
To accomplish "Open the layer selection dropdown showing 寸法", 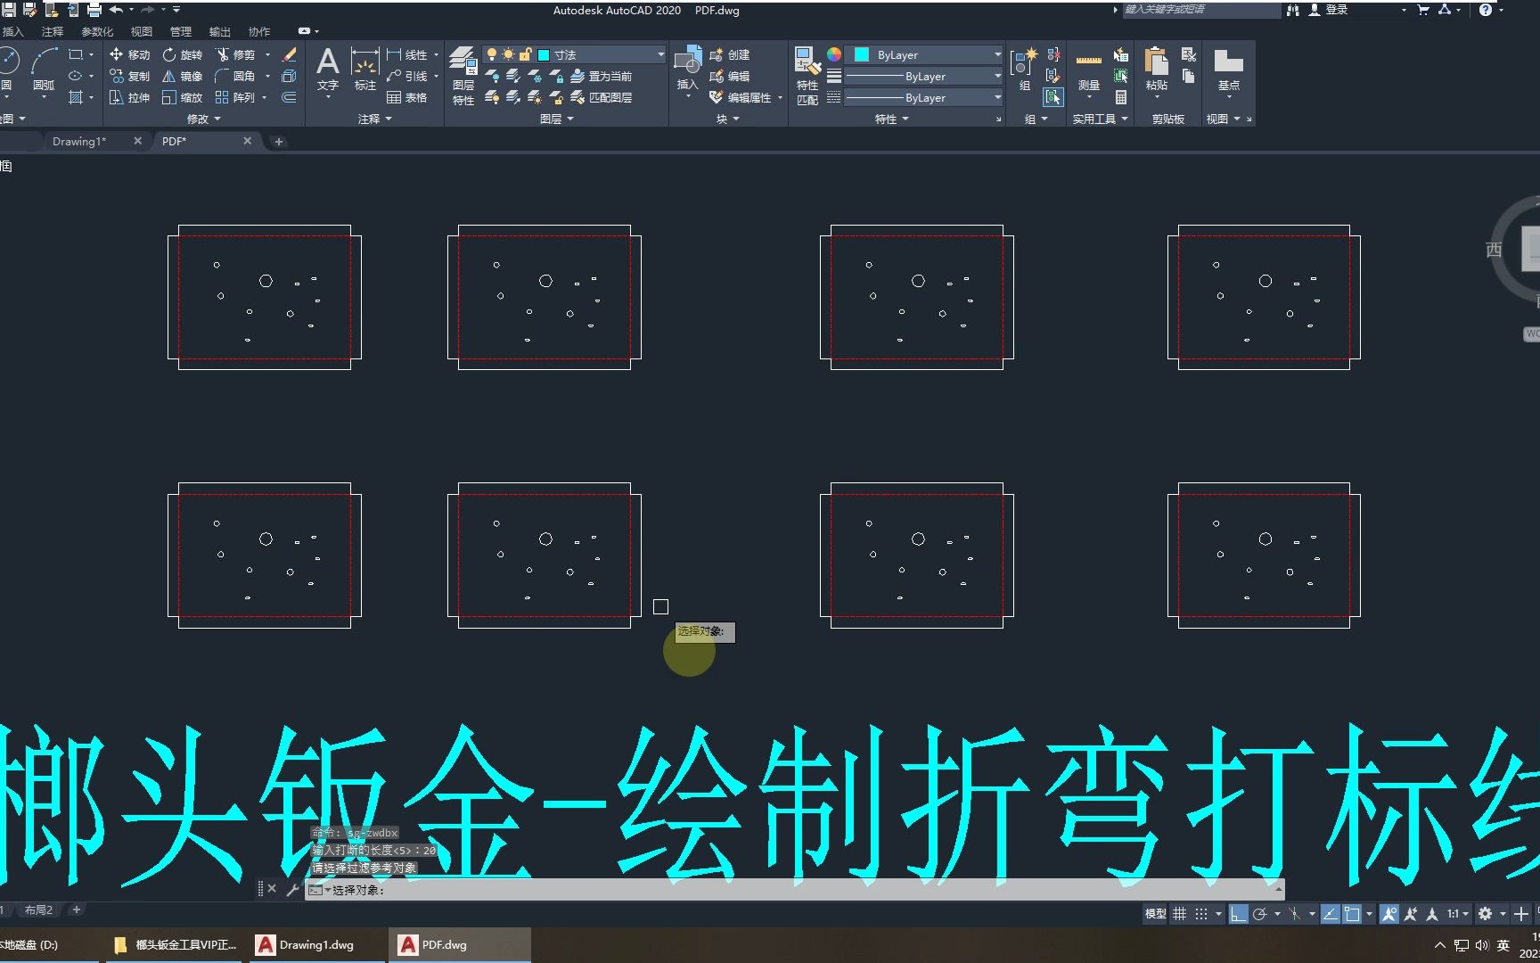I will pyautogui.click(x=659, y=54).
